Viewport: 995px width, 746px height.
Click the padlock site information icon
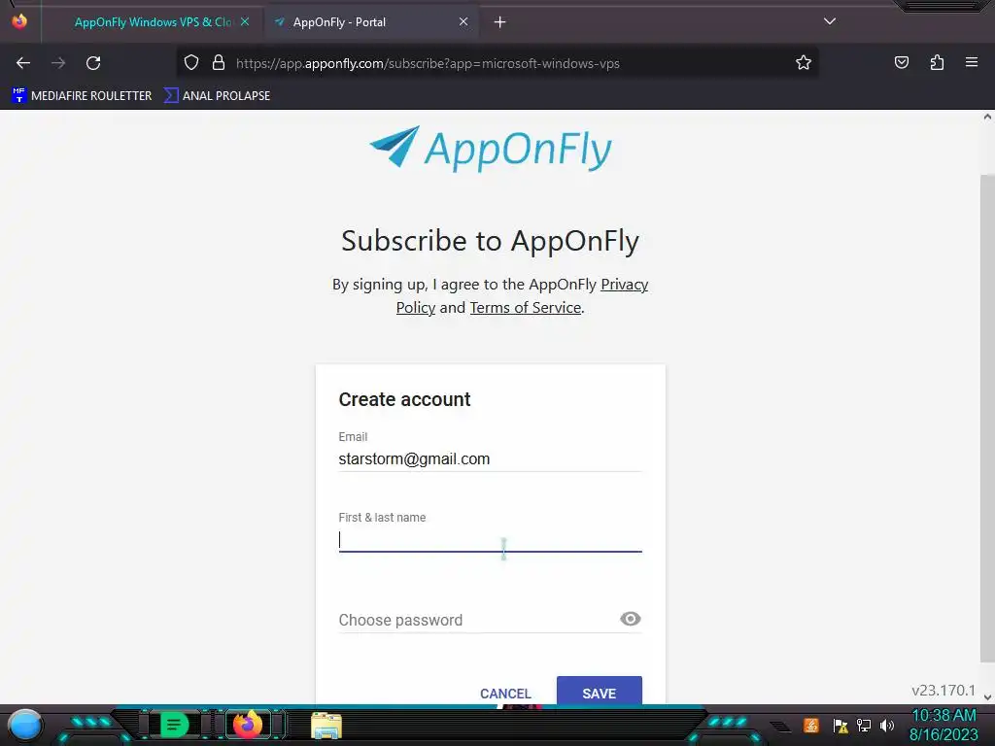[x=219, y=63]
